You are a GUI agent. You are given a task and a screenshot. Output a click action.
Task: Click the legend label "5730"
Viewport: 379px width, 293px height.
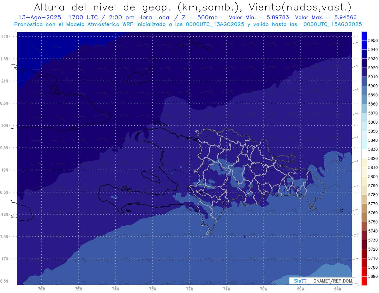pos(373,240)
